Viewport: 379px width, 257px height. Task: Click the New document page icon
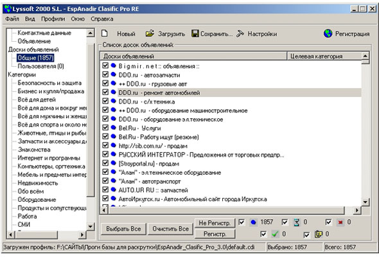105,33
